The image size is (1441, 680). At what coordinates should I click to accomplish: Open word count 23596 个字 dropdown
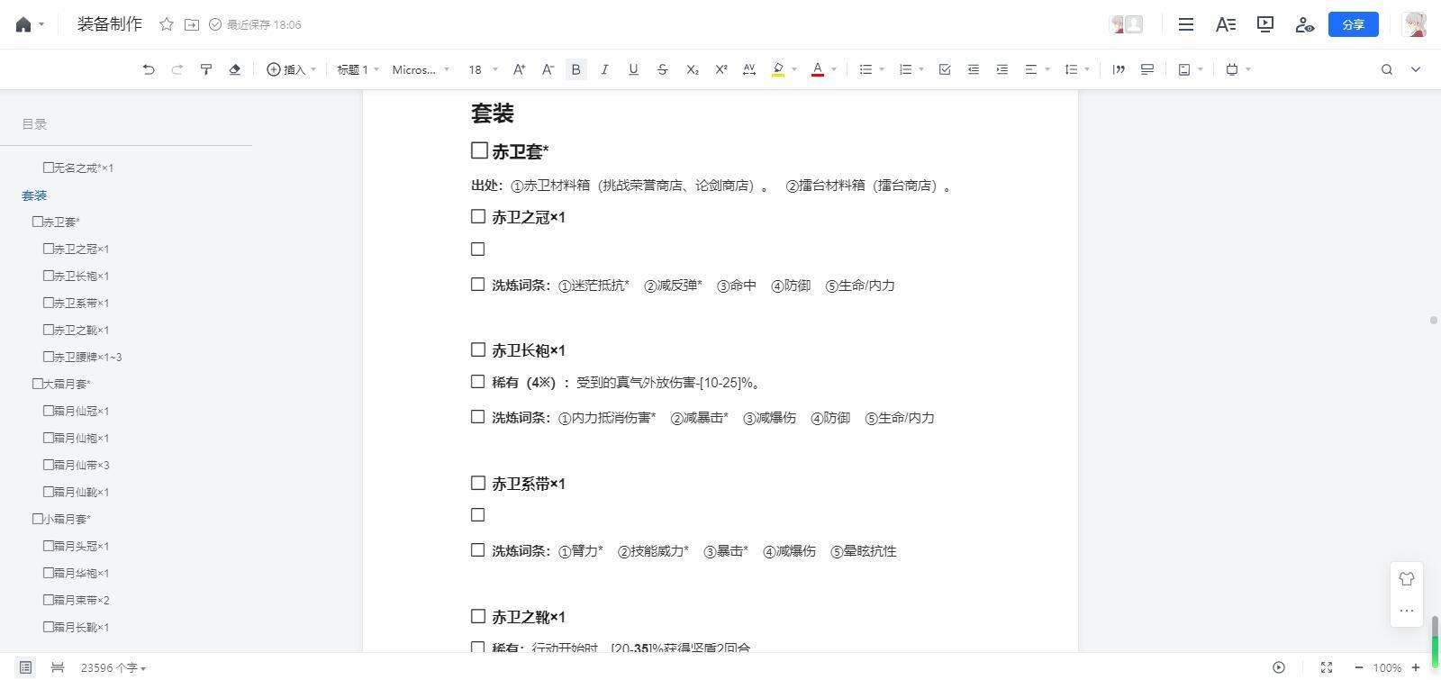pyautogui.click(x=113, y=667)
